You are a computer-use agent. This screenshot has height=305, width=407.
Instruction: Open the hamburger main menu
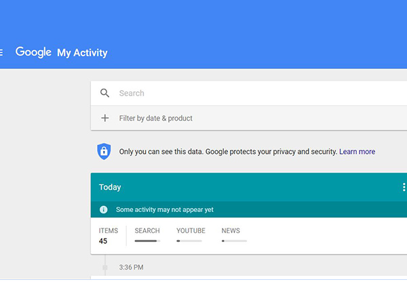[x=1, y=52]
